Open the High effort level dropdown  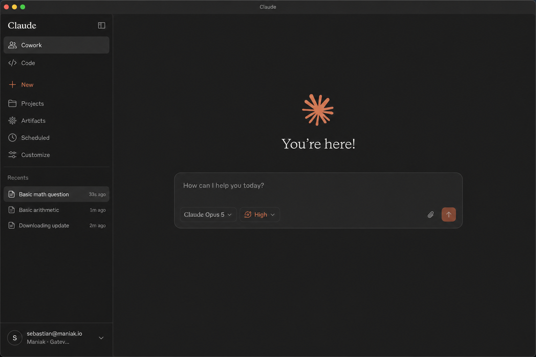(x=260, y=215)
